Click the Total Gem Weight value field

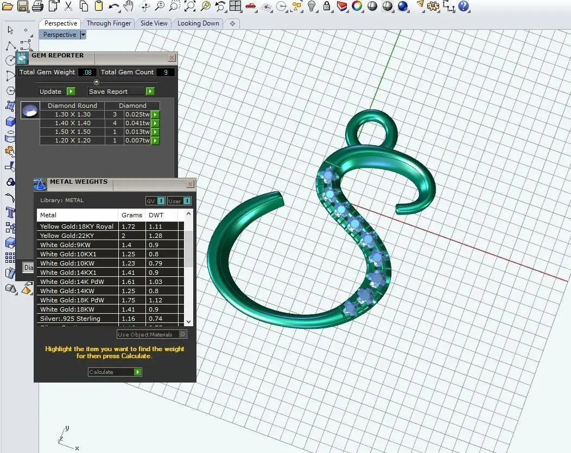[87, 73]
